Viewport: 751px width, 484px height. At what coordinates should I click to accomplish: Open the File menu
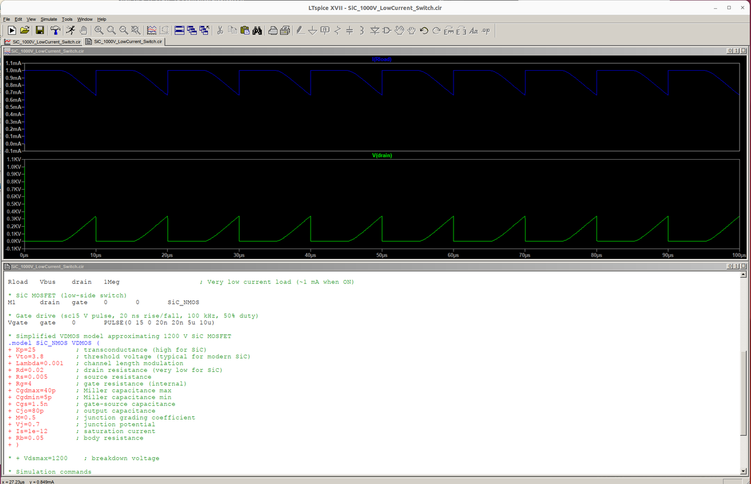click(x=7, y=19)
